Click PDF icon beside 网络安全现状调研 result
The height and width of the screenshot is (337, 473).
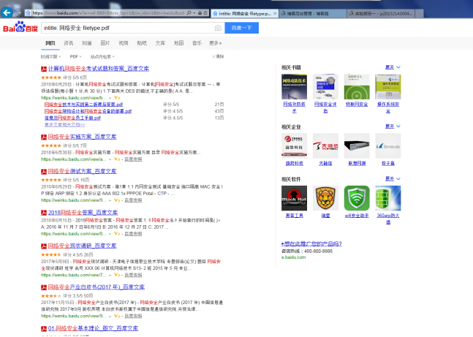44,246
